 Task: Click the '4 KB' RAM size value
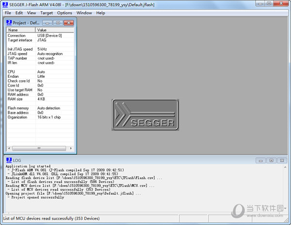(x=41, y=99)
